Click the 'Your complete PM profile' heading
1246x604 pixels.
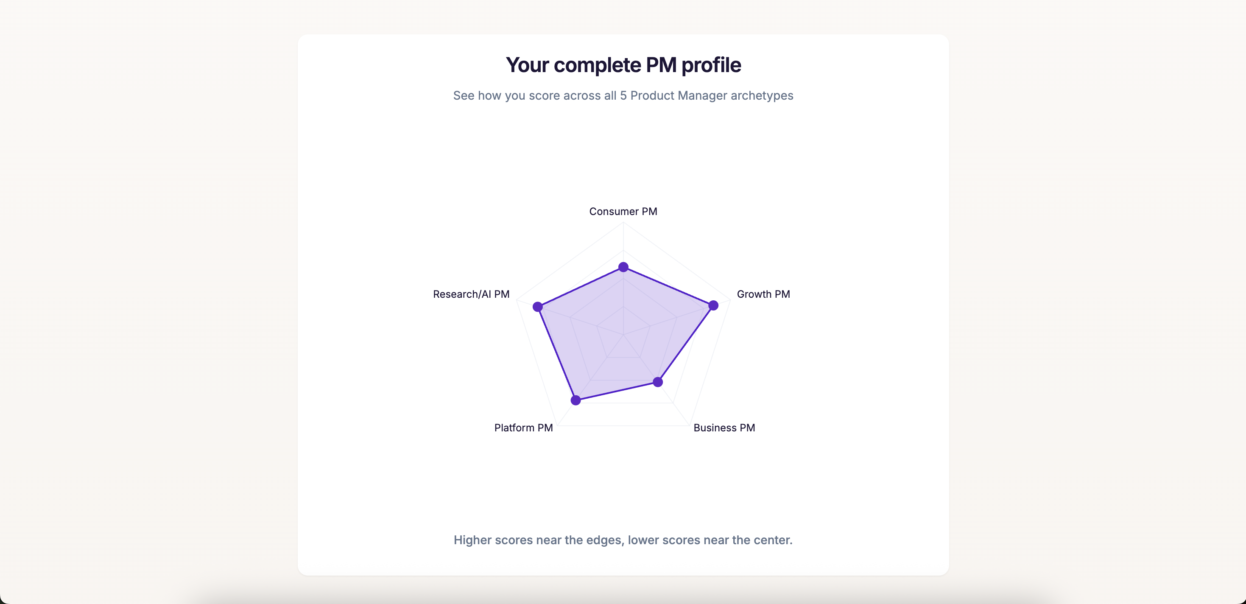click(623, 65)
